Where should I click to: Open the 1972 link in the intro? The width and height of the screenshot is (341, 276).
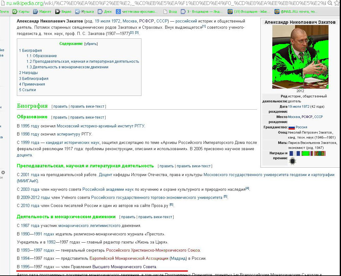116,21
